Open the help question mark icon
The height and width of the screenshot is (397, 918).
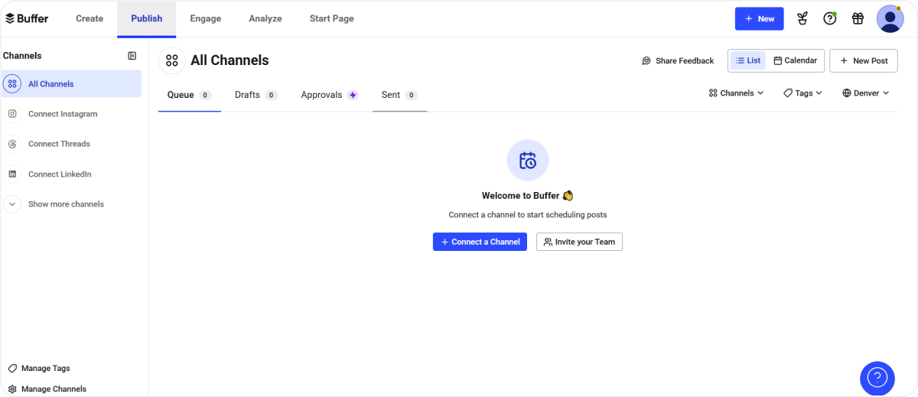(830, 18)
